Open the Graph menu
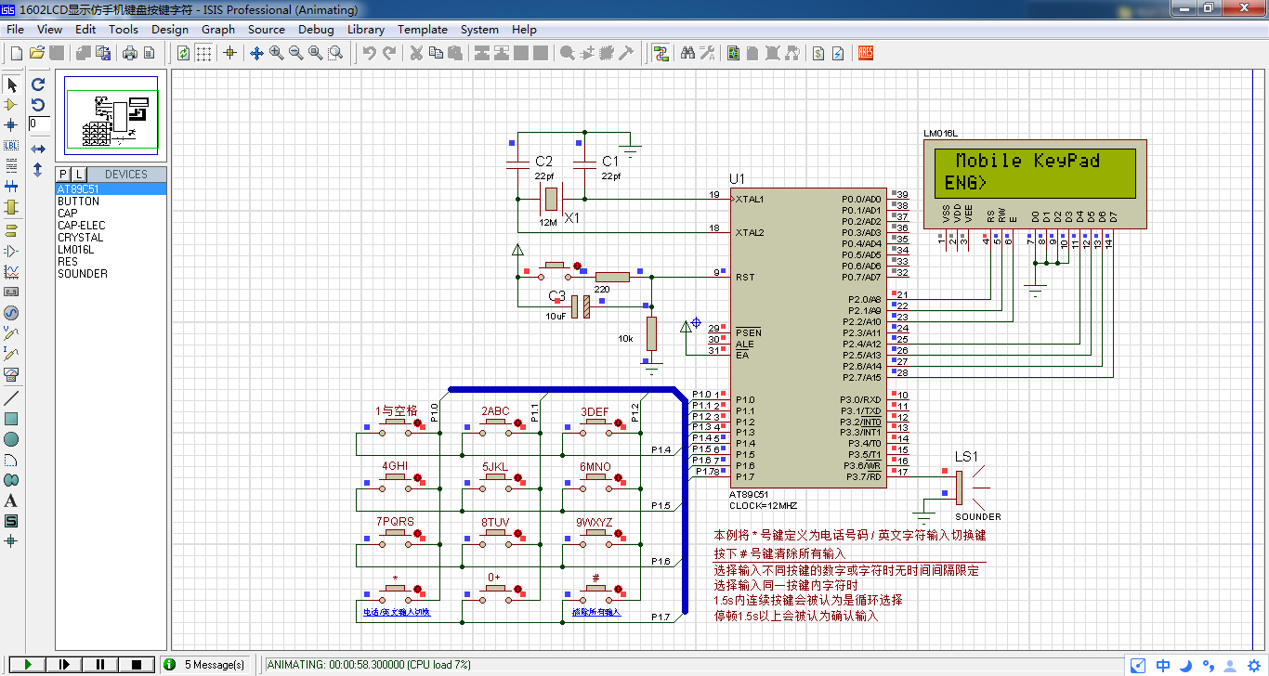 [x=218, y=29]
